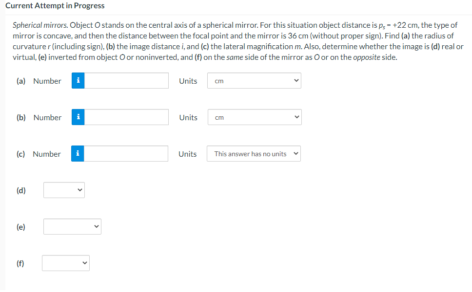Open the same-side dropdown for part (f)

[66, 263]
